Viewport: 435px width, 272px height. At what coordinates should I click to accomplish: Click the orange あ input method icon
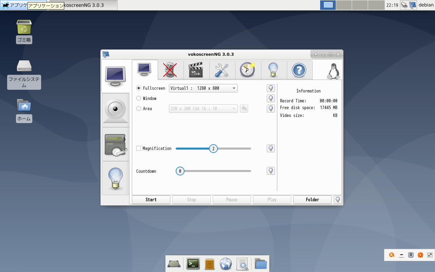[392, 255]
